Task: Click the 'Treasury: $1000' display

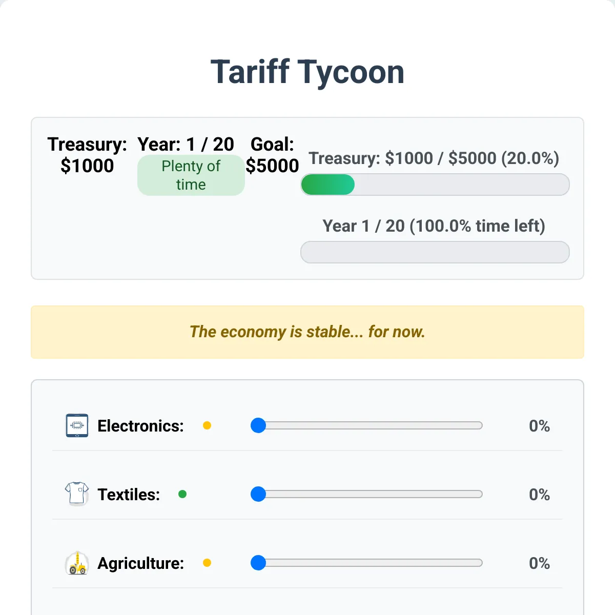Action: click(x=87, y=155)
